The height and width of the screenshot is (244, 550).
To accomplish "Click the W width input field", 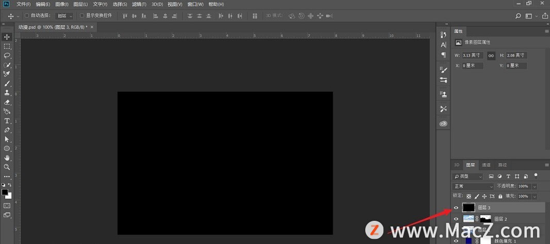I will pyautogui.click(x=472, y=56).
